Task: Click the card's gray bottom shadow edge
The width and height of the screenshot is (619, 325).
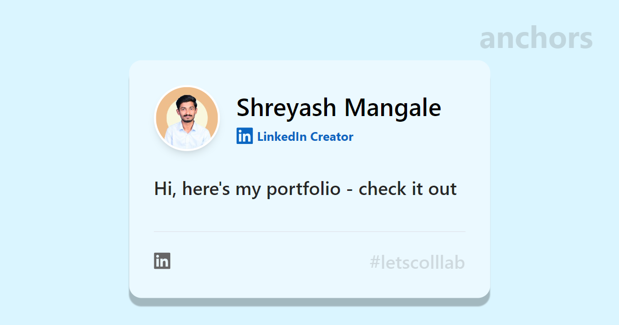Action: tap(309, 301)
